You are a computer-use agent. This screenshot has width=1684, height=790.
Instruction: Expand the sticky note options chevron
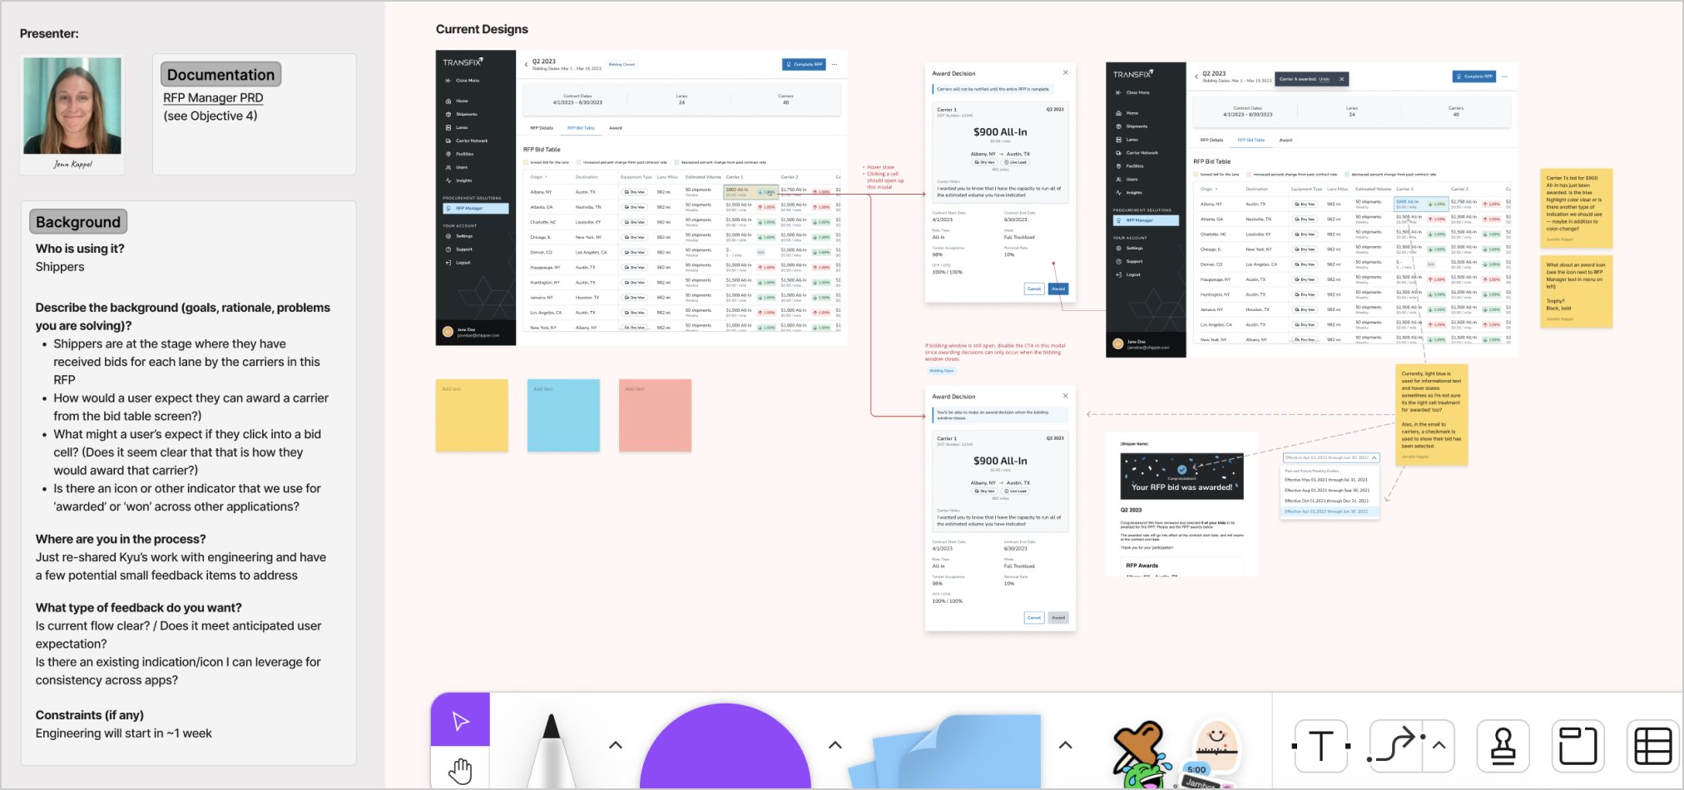click(1065, 745)
